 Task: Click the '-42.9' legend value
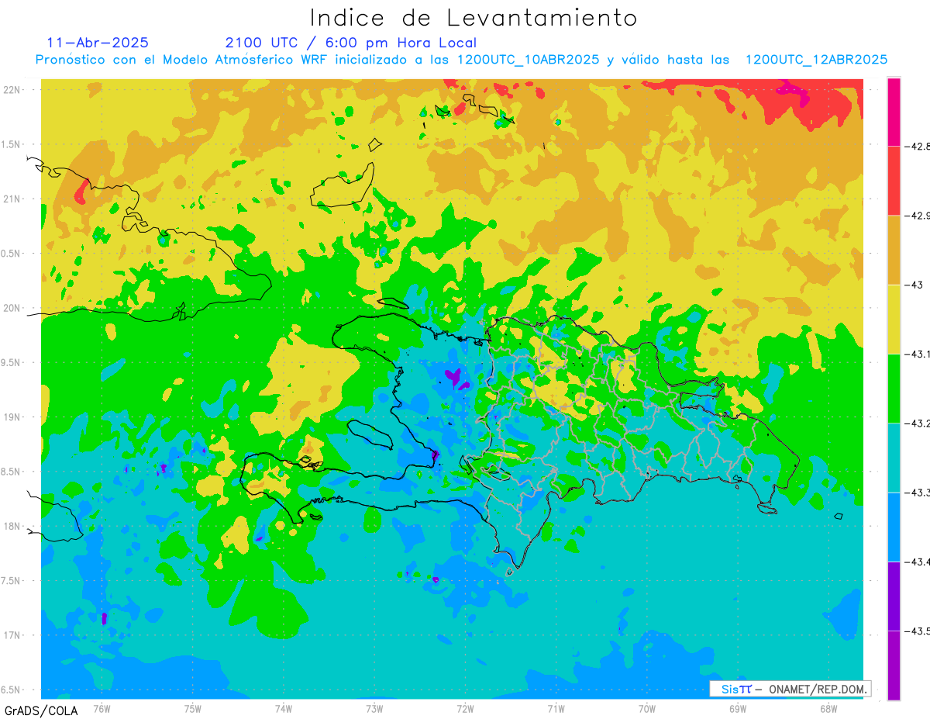918,216
